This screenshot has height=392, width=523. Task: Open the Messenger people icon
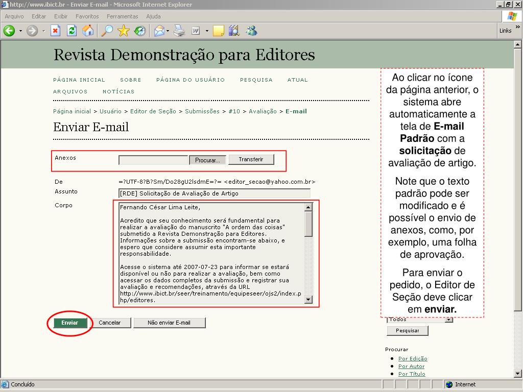[x=251, y=31]
